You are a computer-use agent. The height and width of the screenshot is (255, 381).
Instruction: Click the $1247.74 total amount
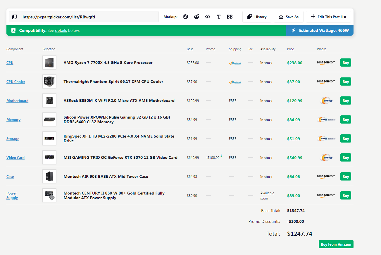(x=300, y=234)
